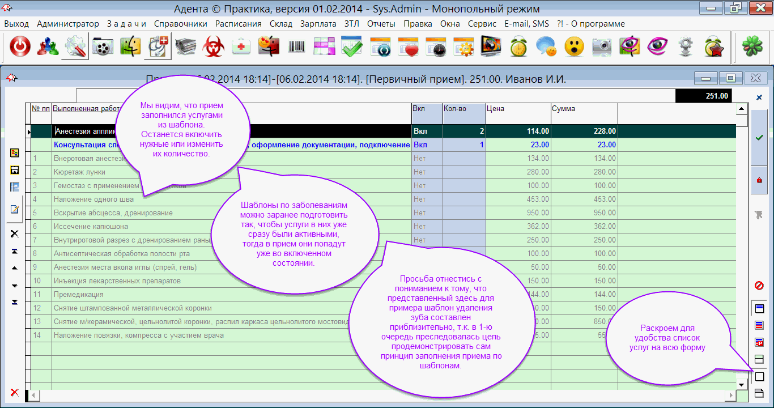
Task: Click the green alarm clock icon
Action: pyautogui.click(x=518, y=47)
